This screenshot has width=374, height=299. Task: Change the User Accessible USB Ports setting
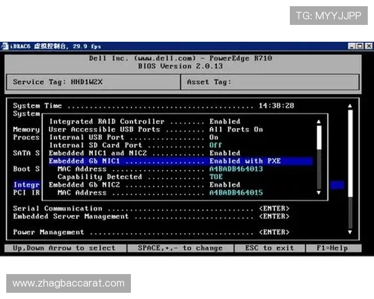coord(236,130)
